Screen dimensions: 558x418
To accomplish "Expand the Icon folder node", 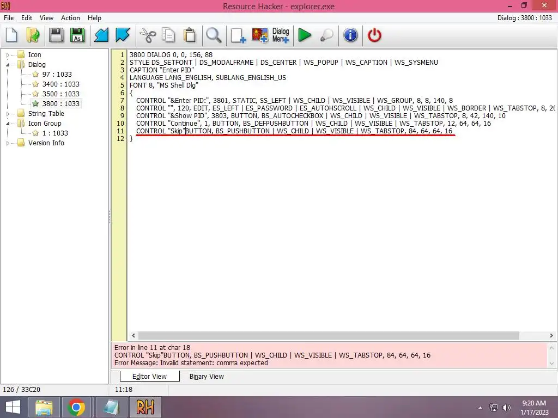I will 8,55.
